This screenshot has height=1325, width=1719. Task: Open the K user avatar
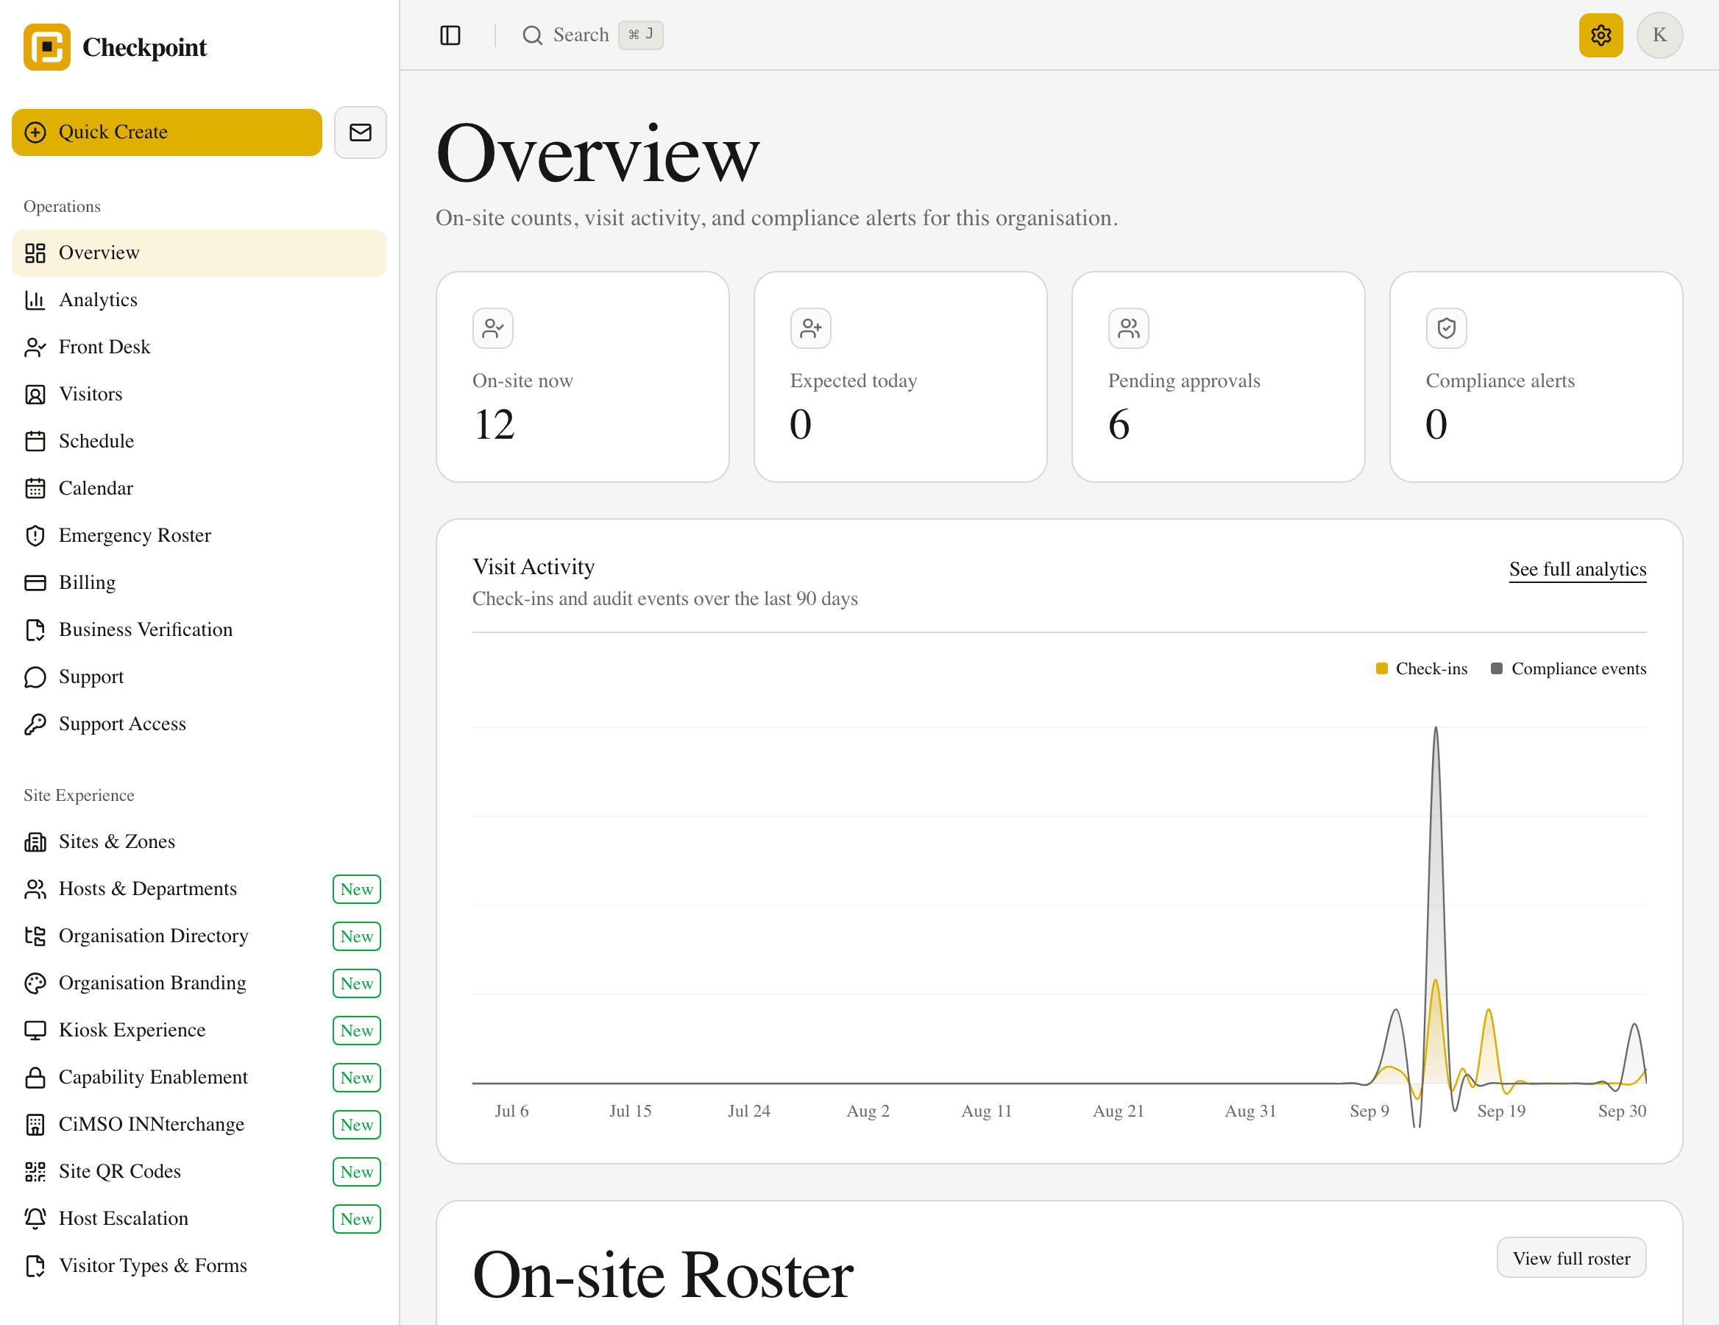pos(1659,35)
